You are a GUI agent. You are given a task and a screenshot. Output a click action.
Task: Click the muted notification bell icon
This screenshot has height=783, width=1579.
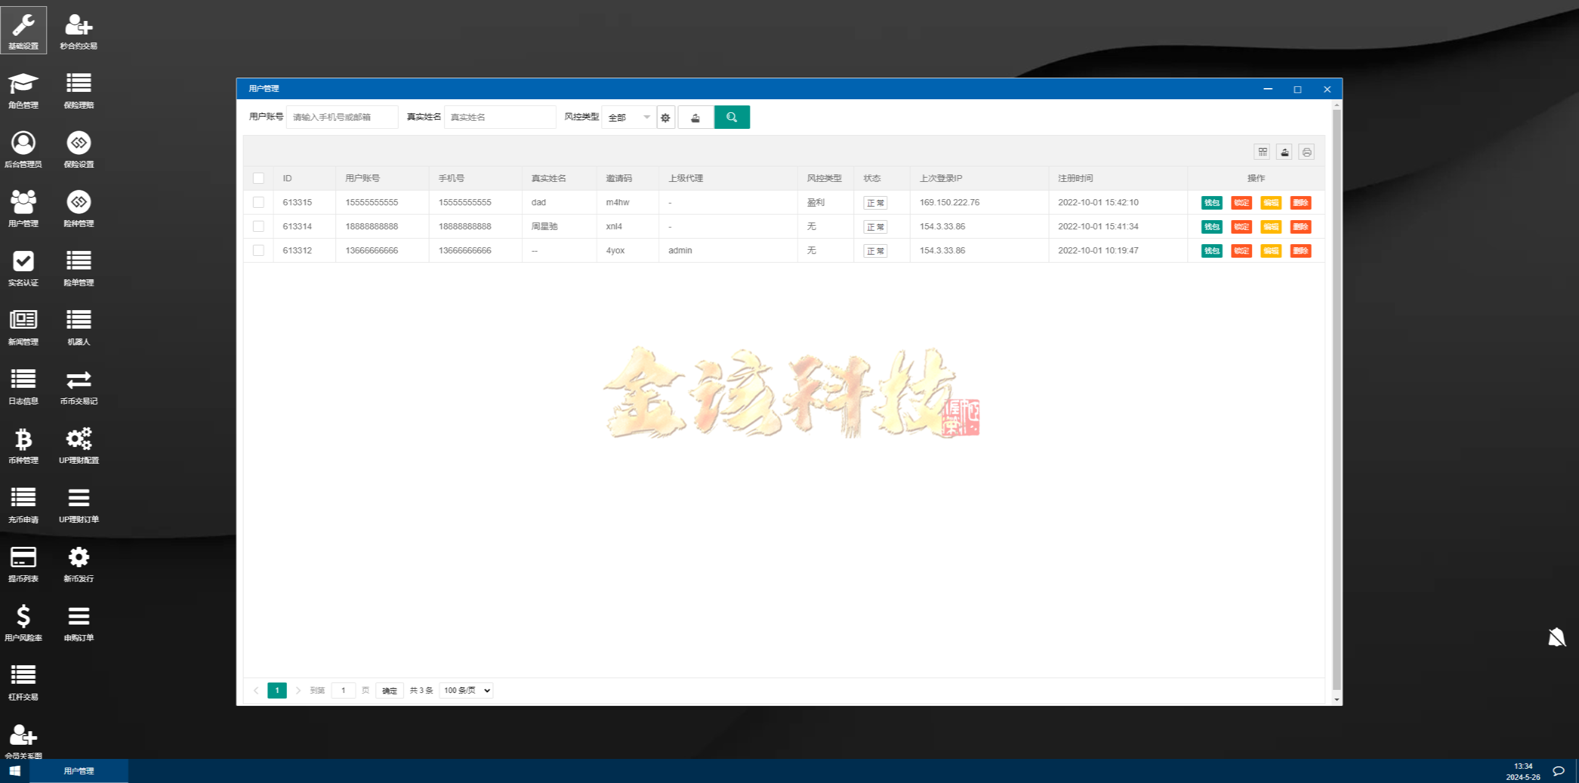coord(1557,637)
